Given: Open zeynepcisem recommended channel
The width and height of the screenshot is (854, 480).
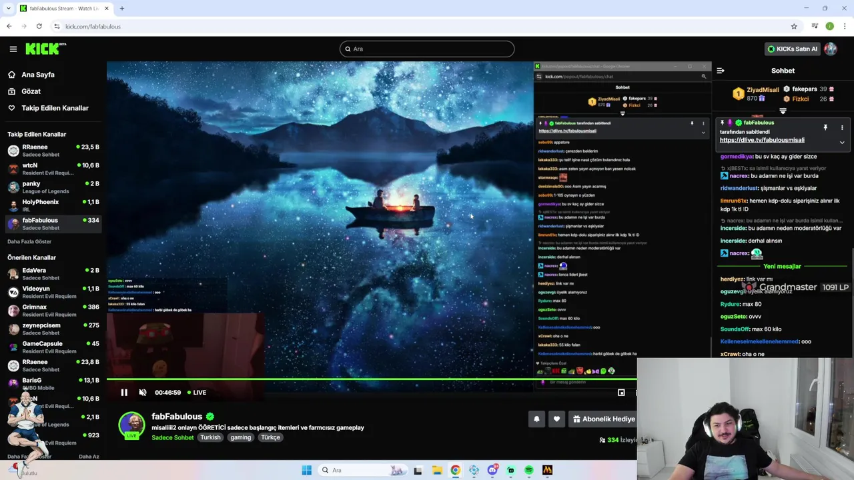Looking at the screenshot, I should click(x=53, y=329).
